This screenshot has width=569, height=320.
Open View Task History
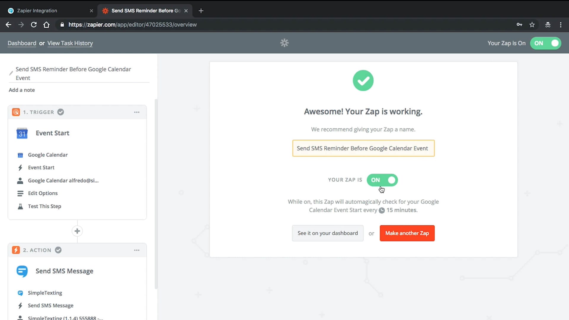(70, 43)
